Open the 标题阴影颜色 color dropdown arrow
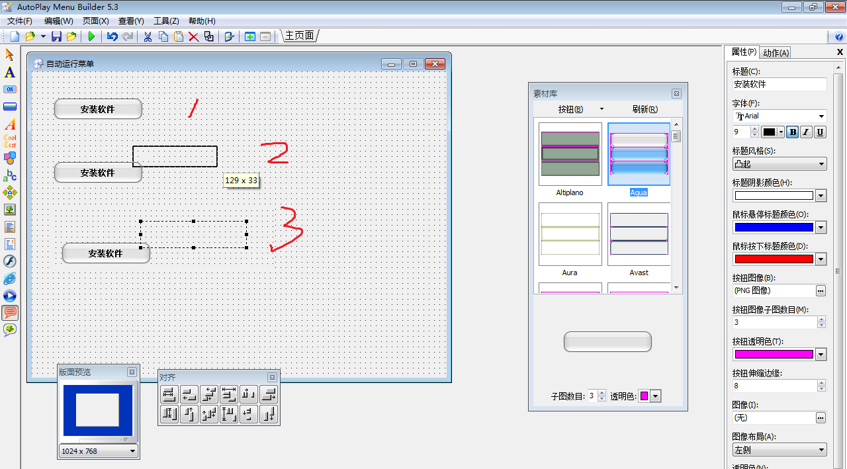The width and height of the screenshot is (847, 469). 821,196
